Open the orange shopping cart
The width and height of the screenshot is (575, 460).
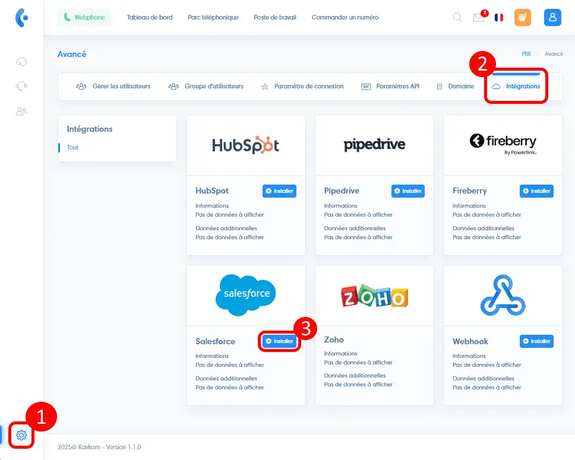coord(523,18)
